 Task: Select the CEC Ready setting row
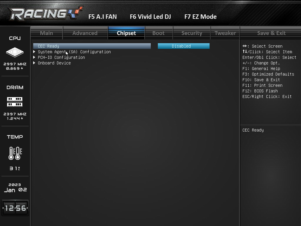point(92,46)
